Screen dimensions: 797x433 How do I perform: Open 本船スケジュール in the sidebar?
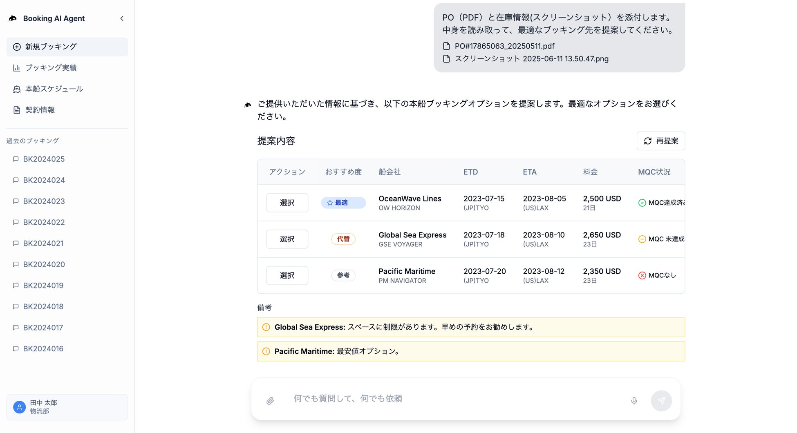tap(54, 89)
